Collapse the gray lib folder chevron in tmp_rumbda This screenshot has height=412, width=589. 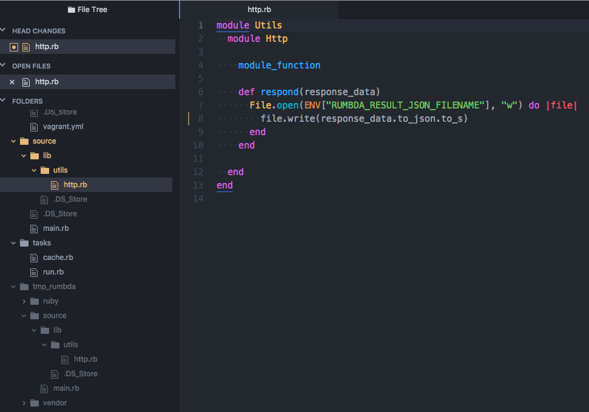pyautogui.click(x=34, y=330)
